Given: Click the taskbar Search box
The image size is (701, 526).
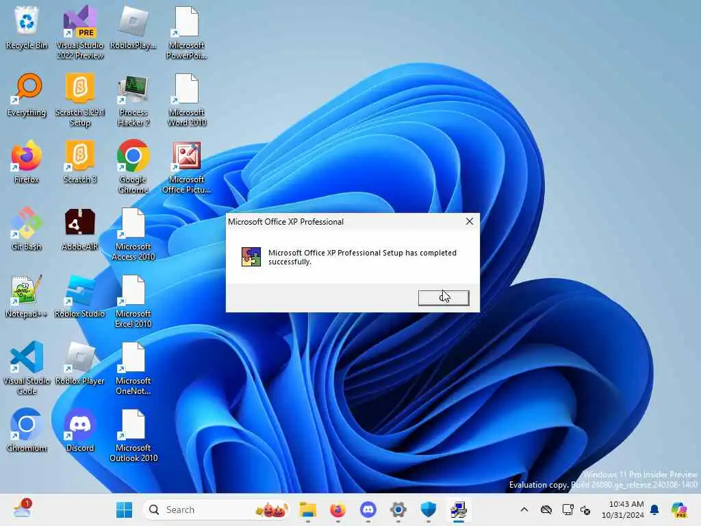Looking at the screenshot, I should 216,510.
